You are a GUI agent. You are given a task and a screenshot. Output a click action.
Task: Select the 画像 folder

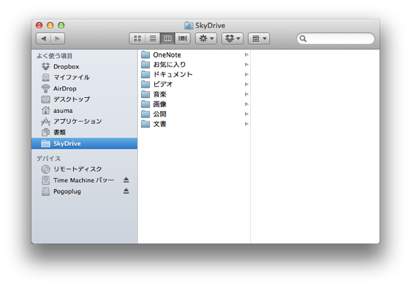(194, 104)
